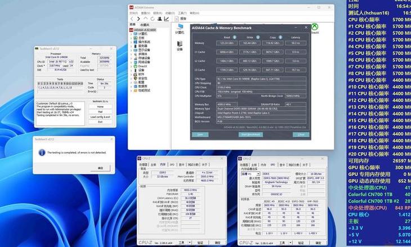Switch to SPD tab in left CPU-Z window
This screenshot has height=247, width=411.
tap(172, 164)
